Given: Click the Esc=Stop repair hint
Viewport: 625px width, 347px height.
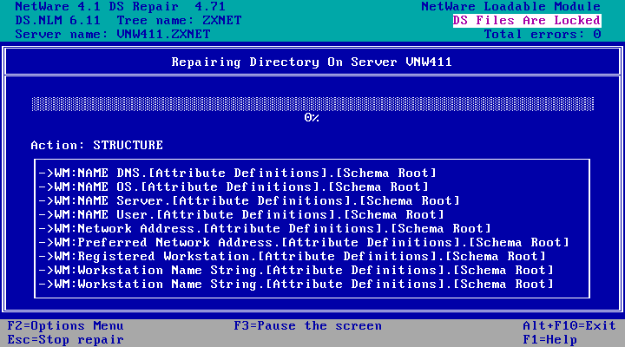Looking at the screenshot, I should pos(66,340).
